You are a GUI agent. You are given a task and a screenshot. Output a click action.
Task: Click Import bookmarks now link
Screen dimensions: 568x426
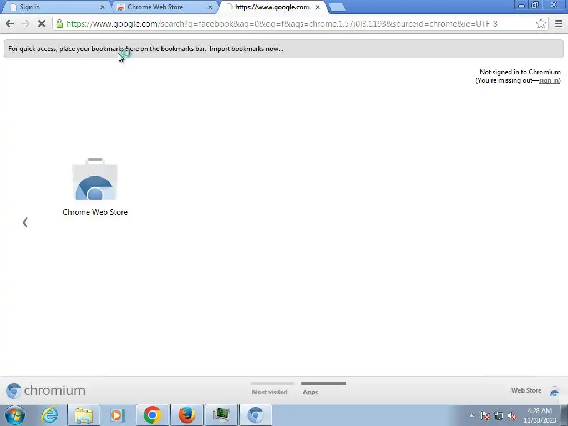pos(246,49)
